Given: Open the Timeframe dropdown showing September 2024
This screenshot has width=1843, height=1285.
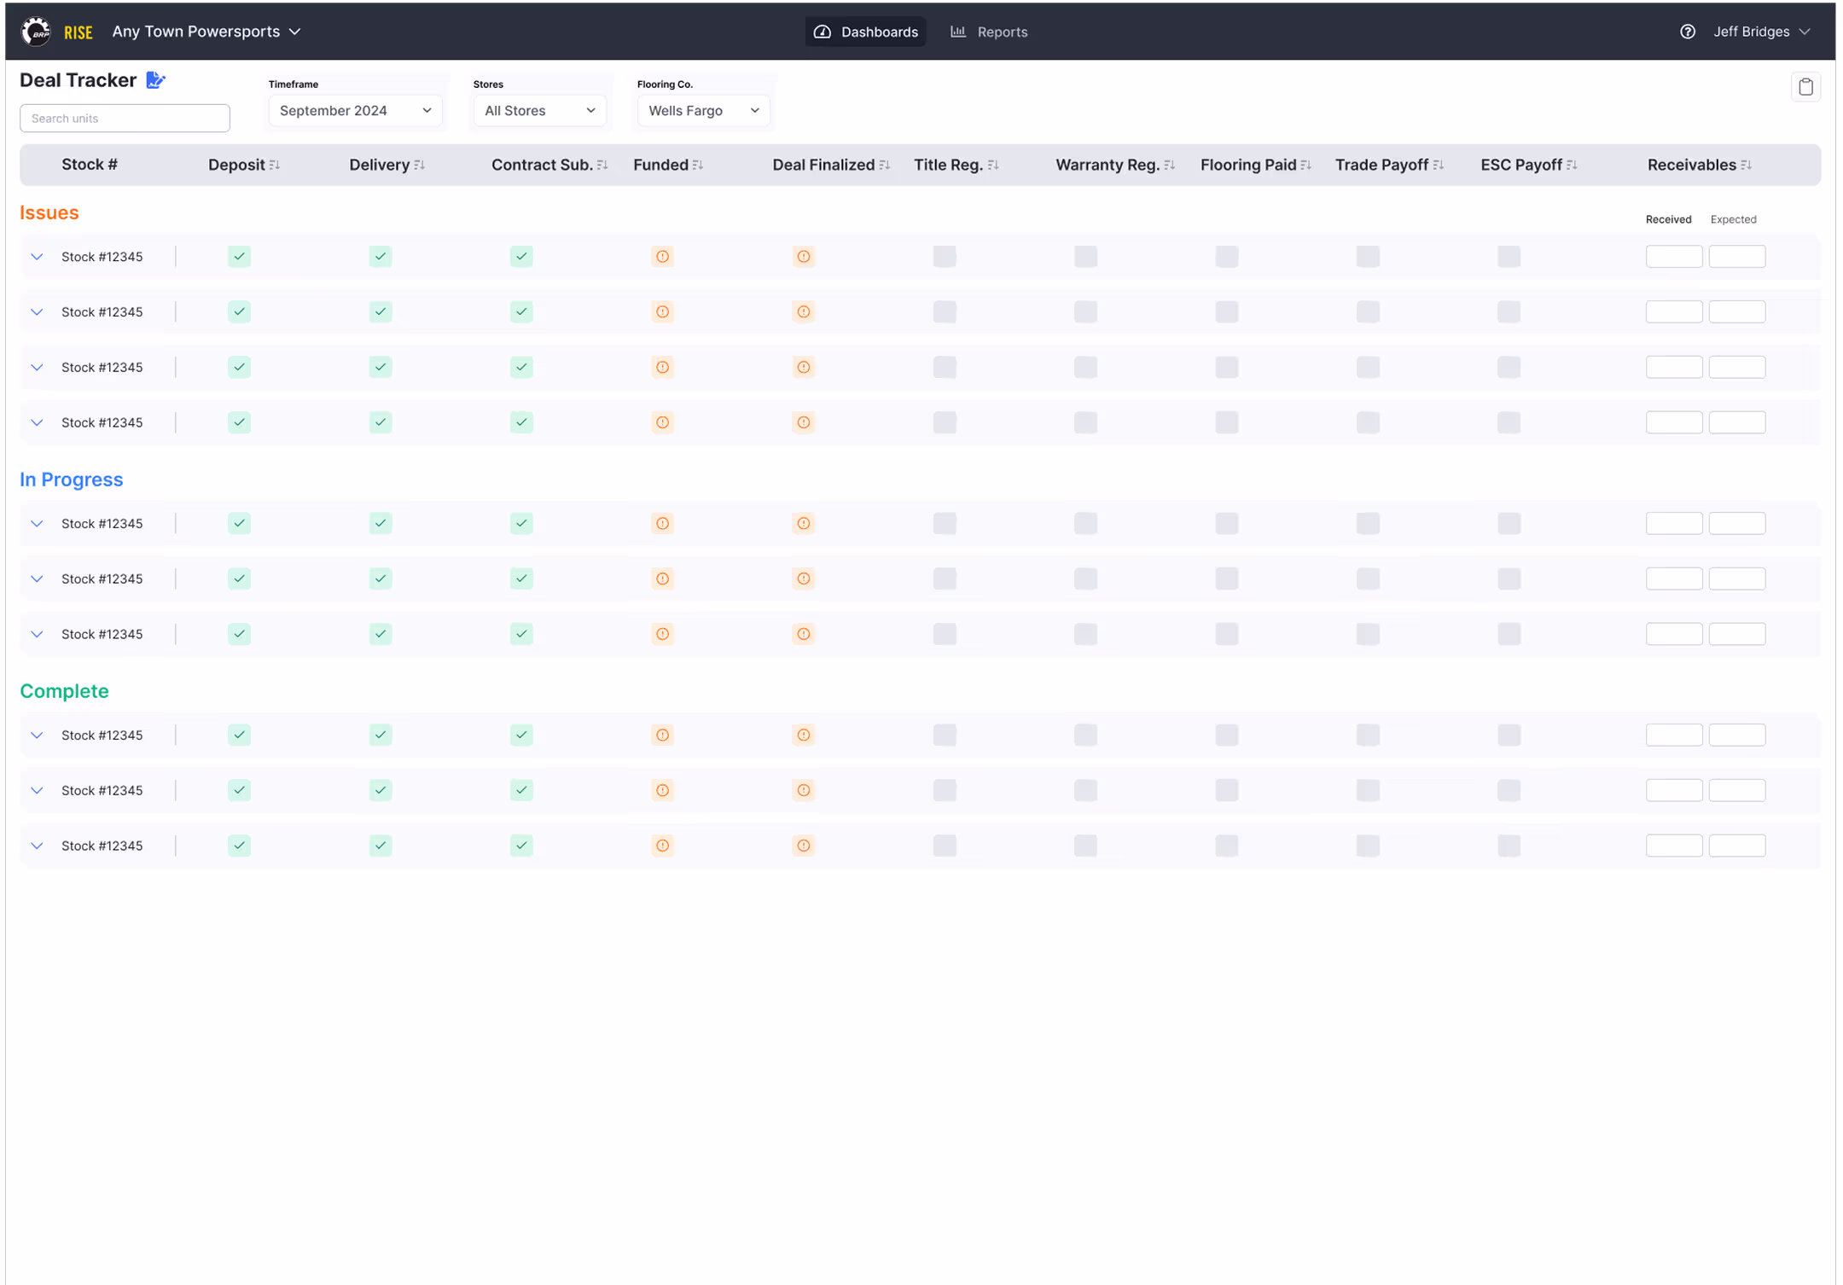Looking at the screenshot, I should (356, 111).
